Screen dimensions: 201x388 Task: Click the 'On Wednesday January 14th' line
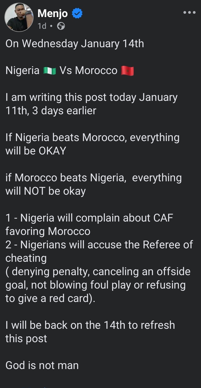(x=75, y=44)
